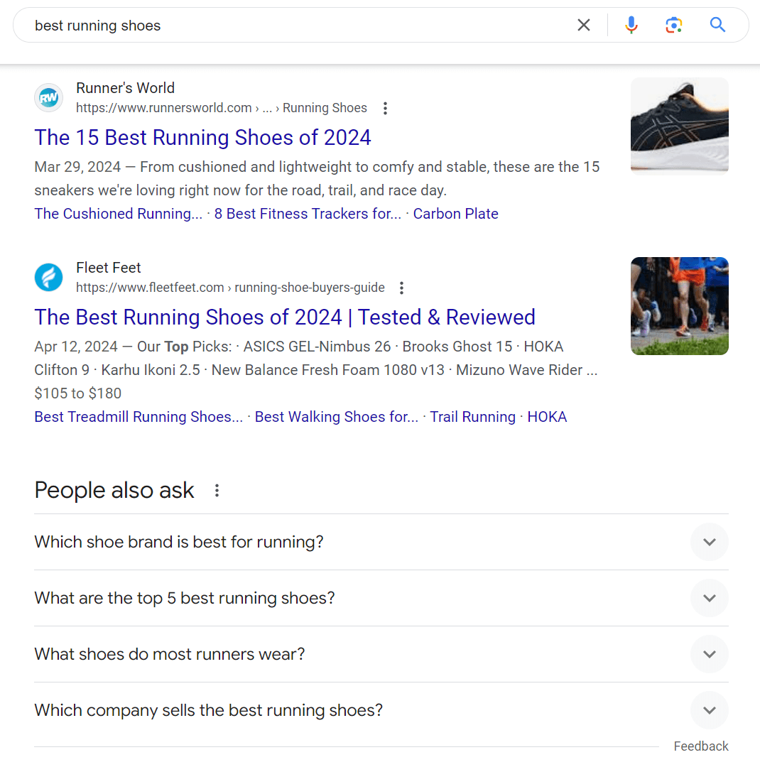Open more options for Fleet Feet result

[x=401, y=288]
